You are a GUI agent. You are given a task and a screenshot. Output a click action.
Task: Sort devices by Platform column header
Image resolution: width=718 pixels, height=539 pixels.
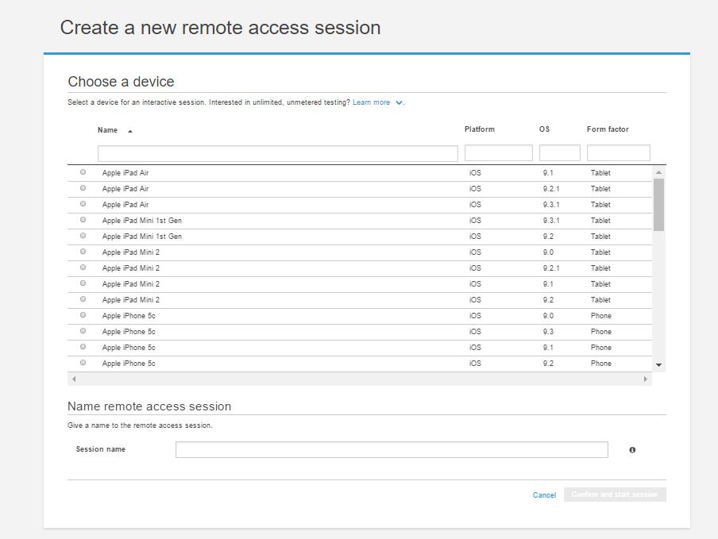tap(480, 129)
